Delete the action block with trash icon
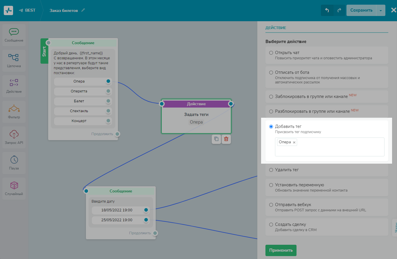This screenshot has width=397, height=259. [x=226, y=139]
